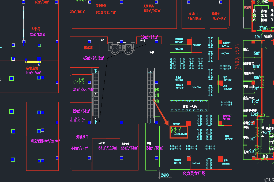Click the 67㎡/113㎡ area annotation
This screenshot has width=274, height=182.
pos(108,148)
